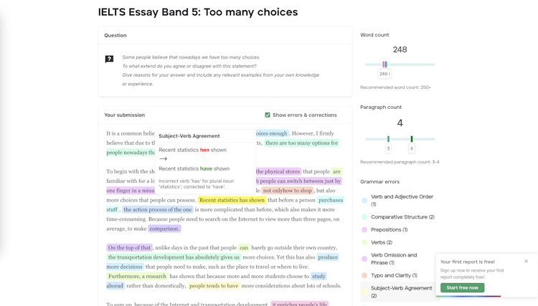Select Subject-Verb Agreement error category

(401, 292)
